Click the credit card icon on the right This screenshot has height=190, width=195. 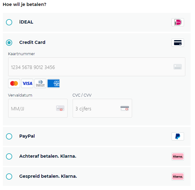tap(178, 43)
